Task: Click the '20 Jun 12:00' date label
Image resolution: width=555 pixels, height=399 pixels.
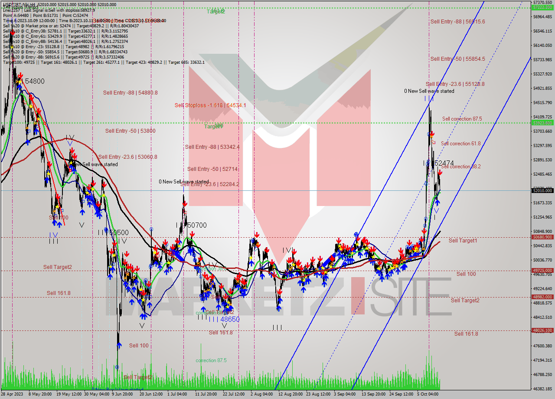Action: [151, 395]
